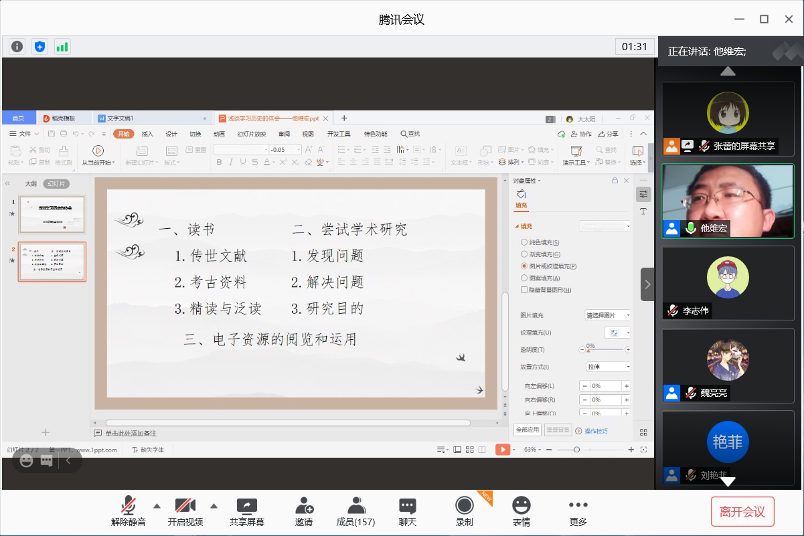This screenshot has height=536, width=804.
Task: Unmute microphone via 解除静音
Action: (128, 512)
